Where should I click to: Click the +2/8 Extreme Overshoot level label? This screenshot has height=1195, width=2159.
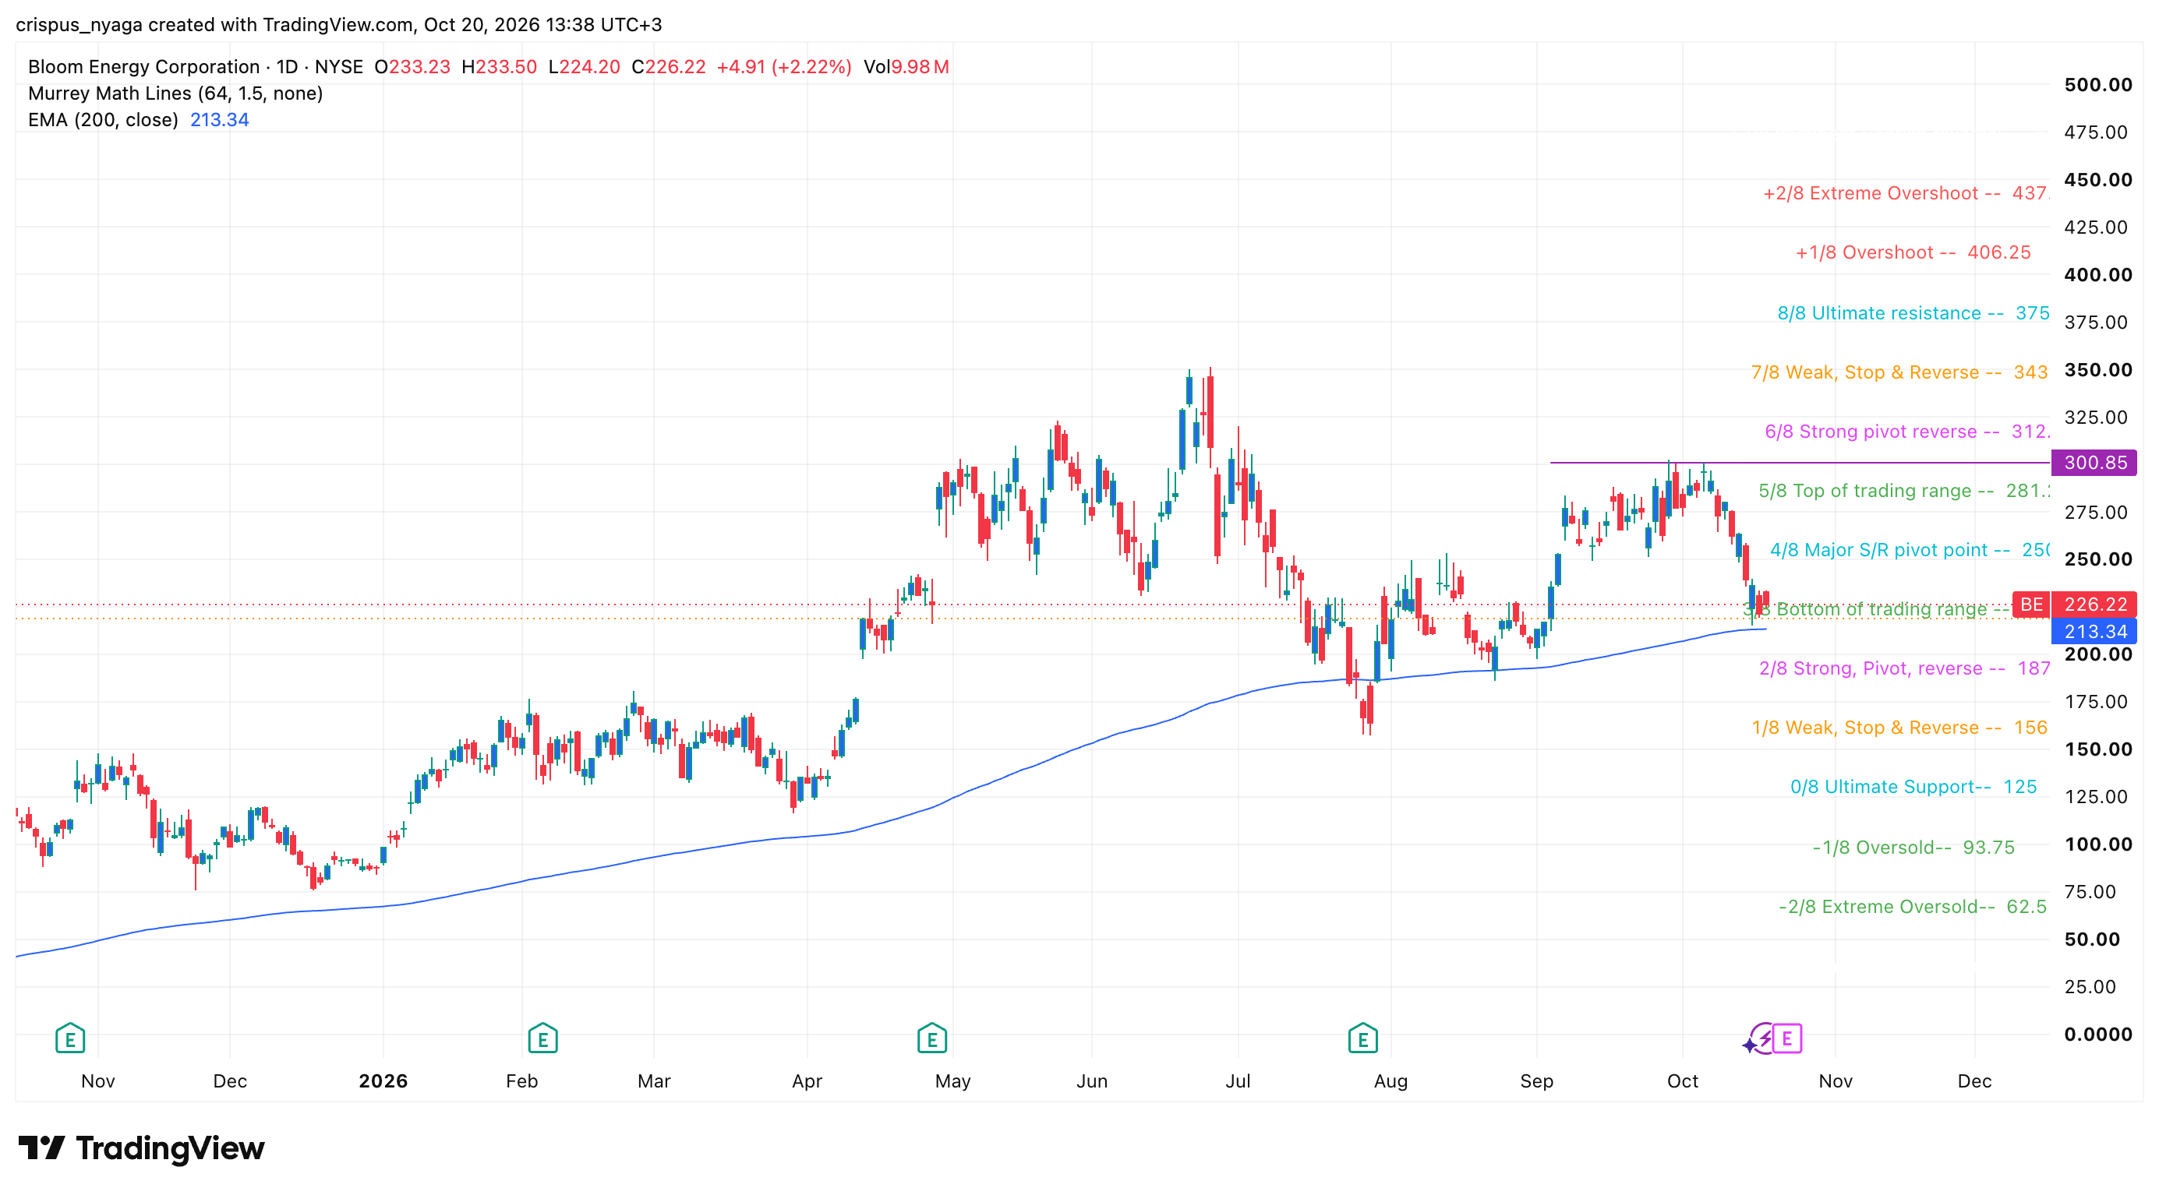pyautogui.click(x=1906, y=193)
